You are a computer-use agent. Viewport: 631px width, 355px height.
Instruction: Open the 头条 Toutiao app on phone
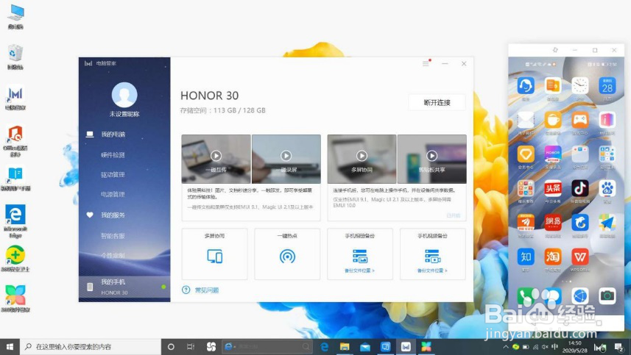click(553, 188)
